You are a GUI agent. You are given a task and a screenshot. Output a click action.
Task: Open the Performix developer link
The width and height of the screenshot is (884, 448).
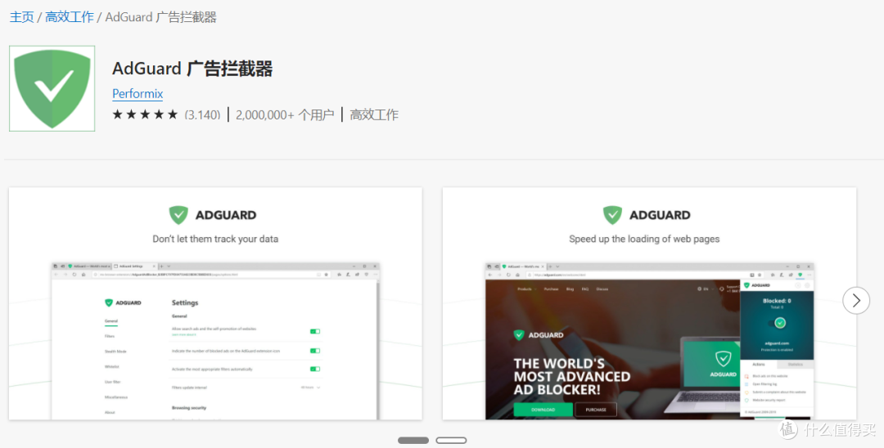click(x=138, y=93)
